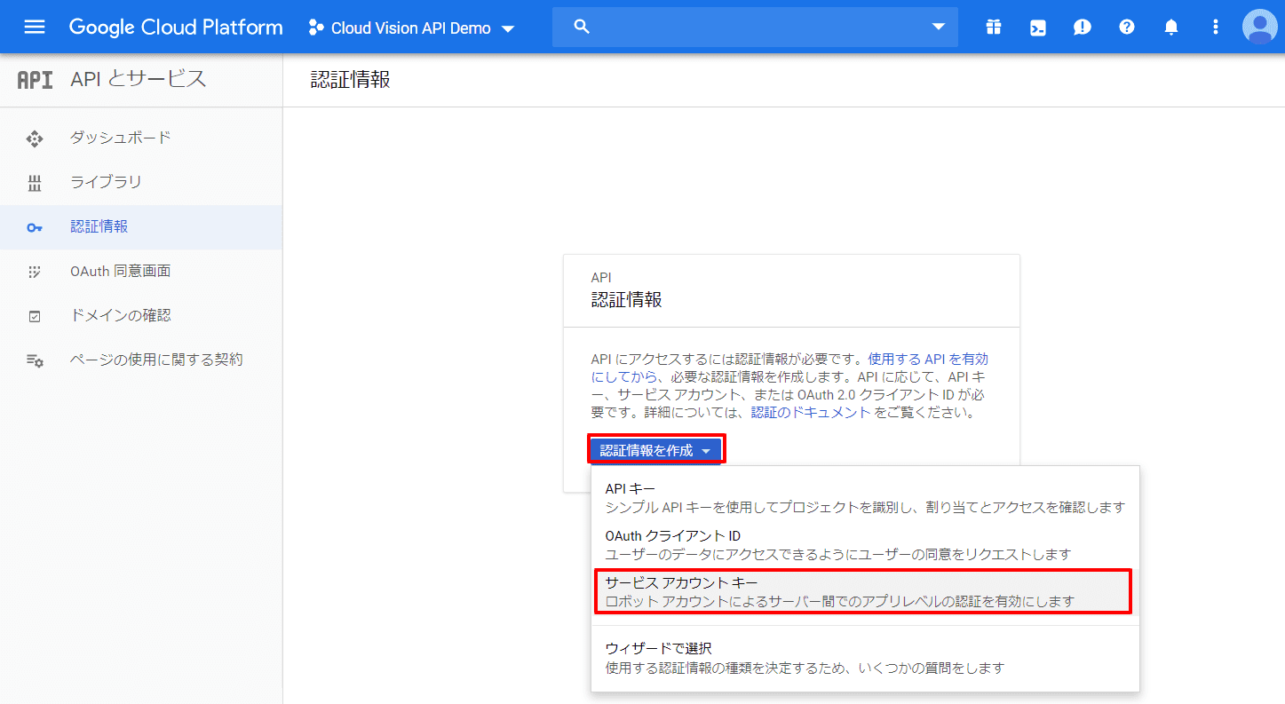Expand the search bar dropdown arrow
This screenshot has height=704, width=1285.
click(939, 27)
